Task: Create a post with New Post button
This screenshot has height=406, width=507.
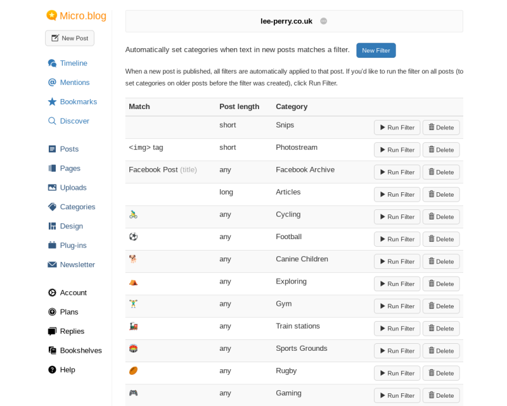Action: [70, 38]
